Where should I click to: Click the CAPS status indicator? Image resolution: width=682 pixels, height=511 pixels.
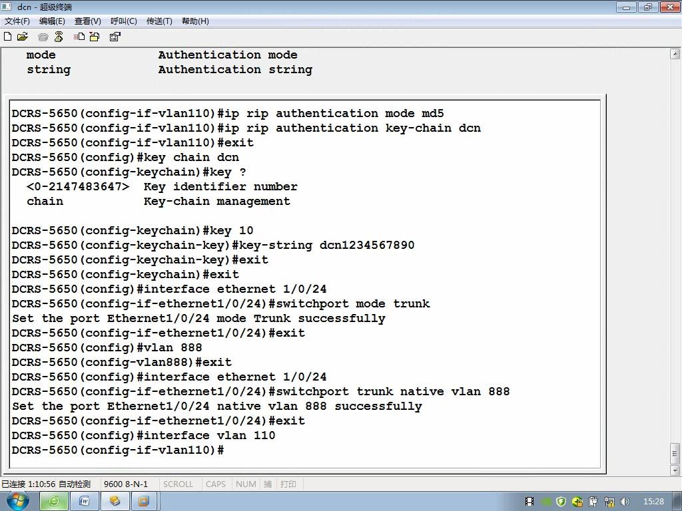pyautogui.click(x=216, y=484)
